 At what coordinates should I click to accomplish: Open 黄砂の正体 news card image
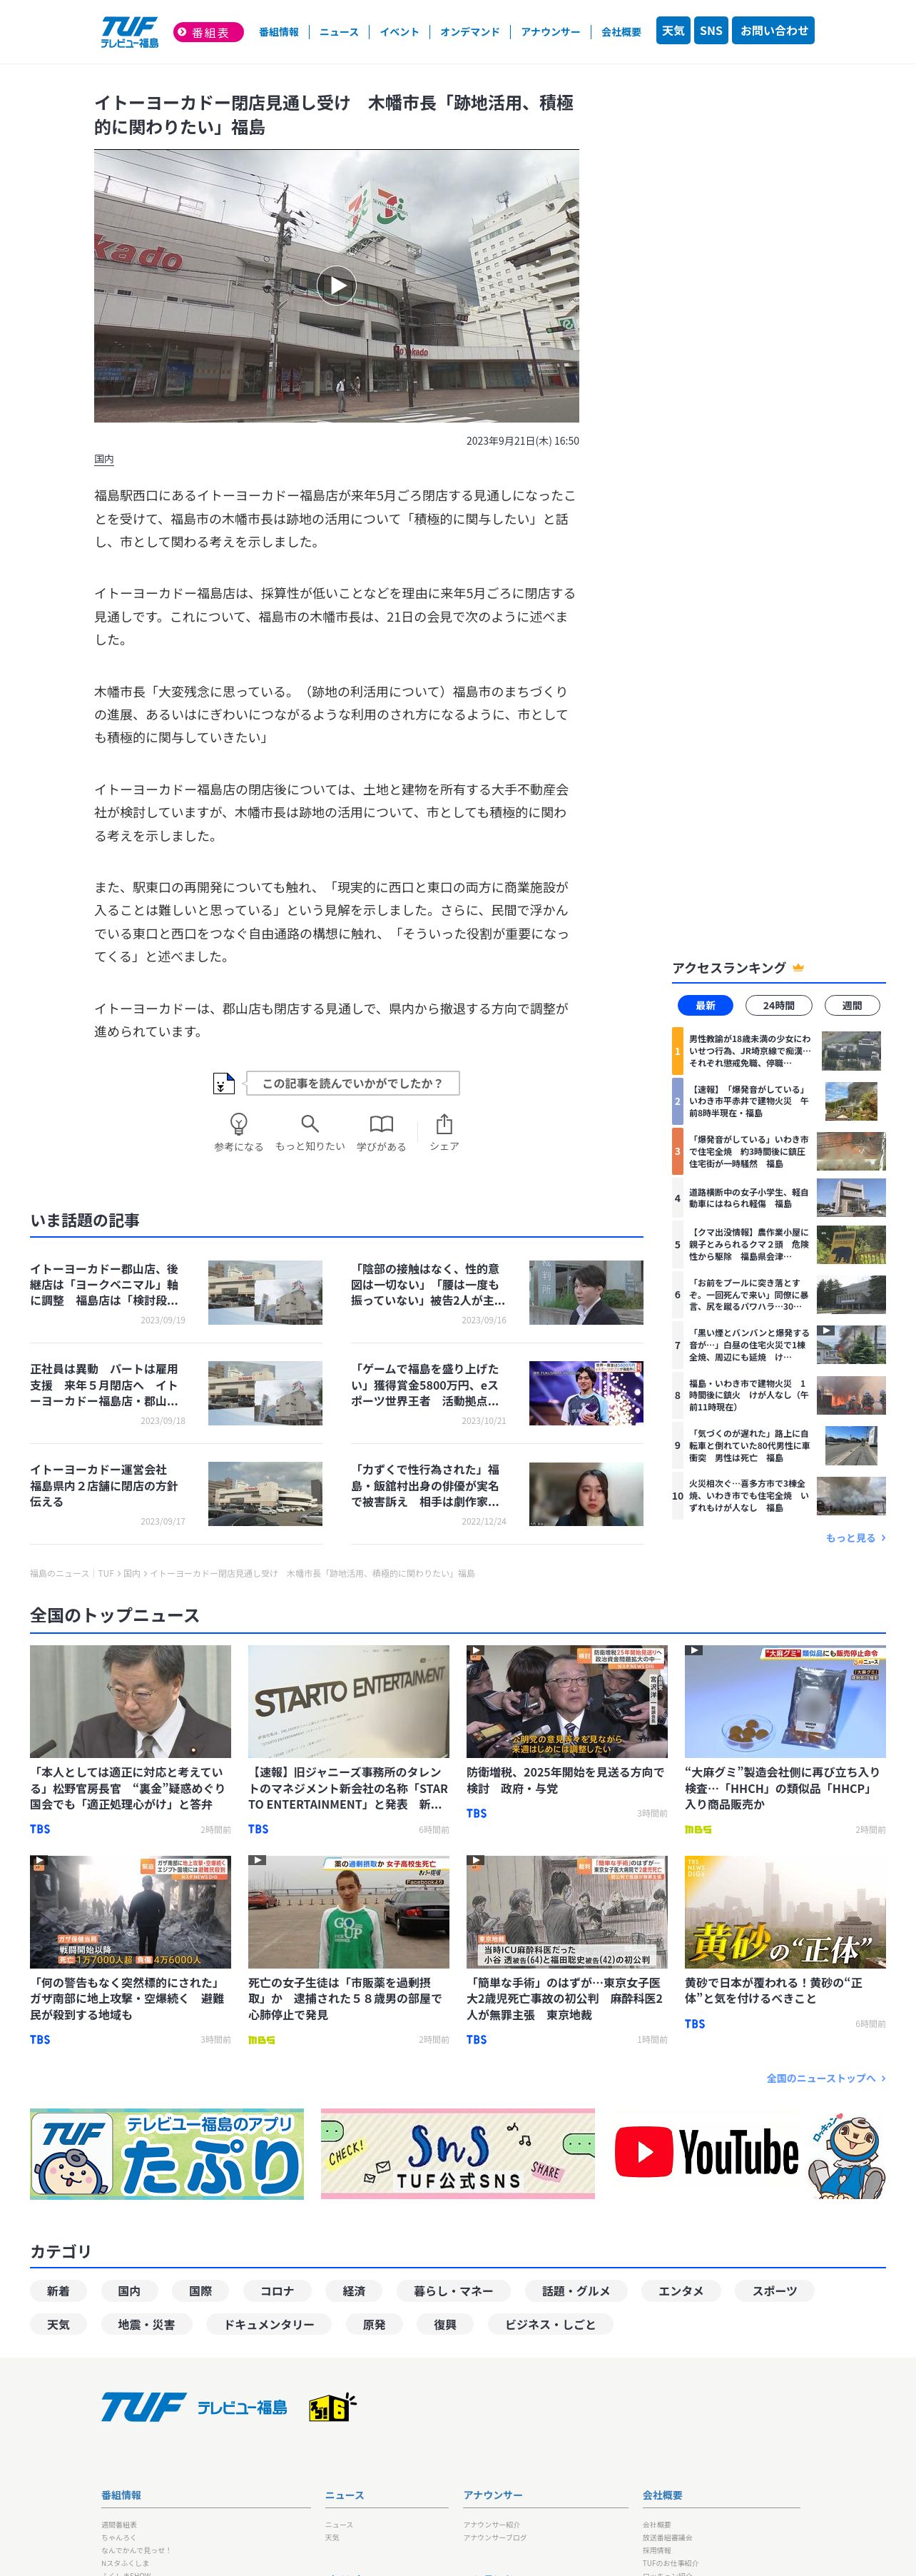(x=785, y=1912)
